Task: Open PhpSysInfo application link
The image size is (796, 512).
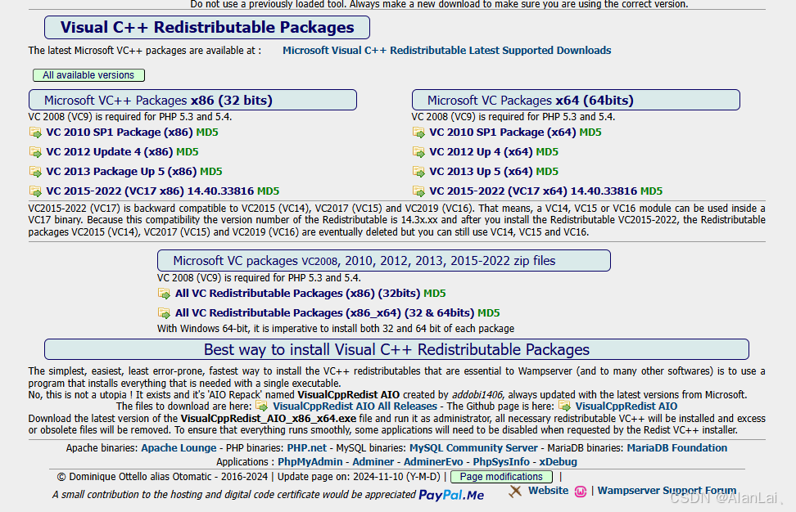Action: pos(501,462)
